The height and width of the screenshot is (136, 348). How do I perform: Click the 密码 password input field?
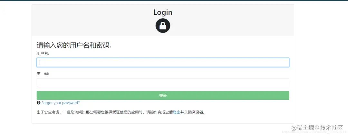pos(163,83)
